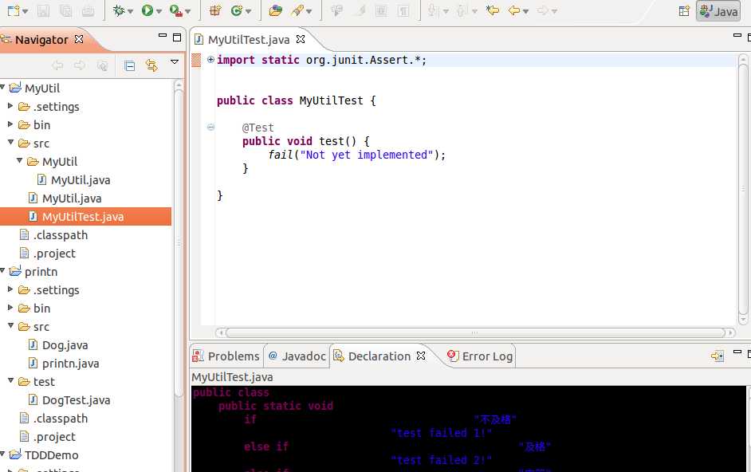Select printn.java in the Navigator

click(70, 364)
